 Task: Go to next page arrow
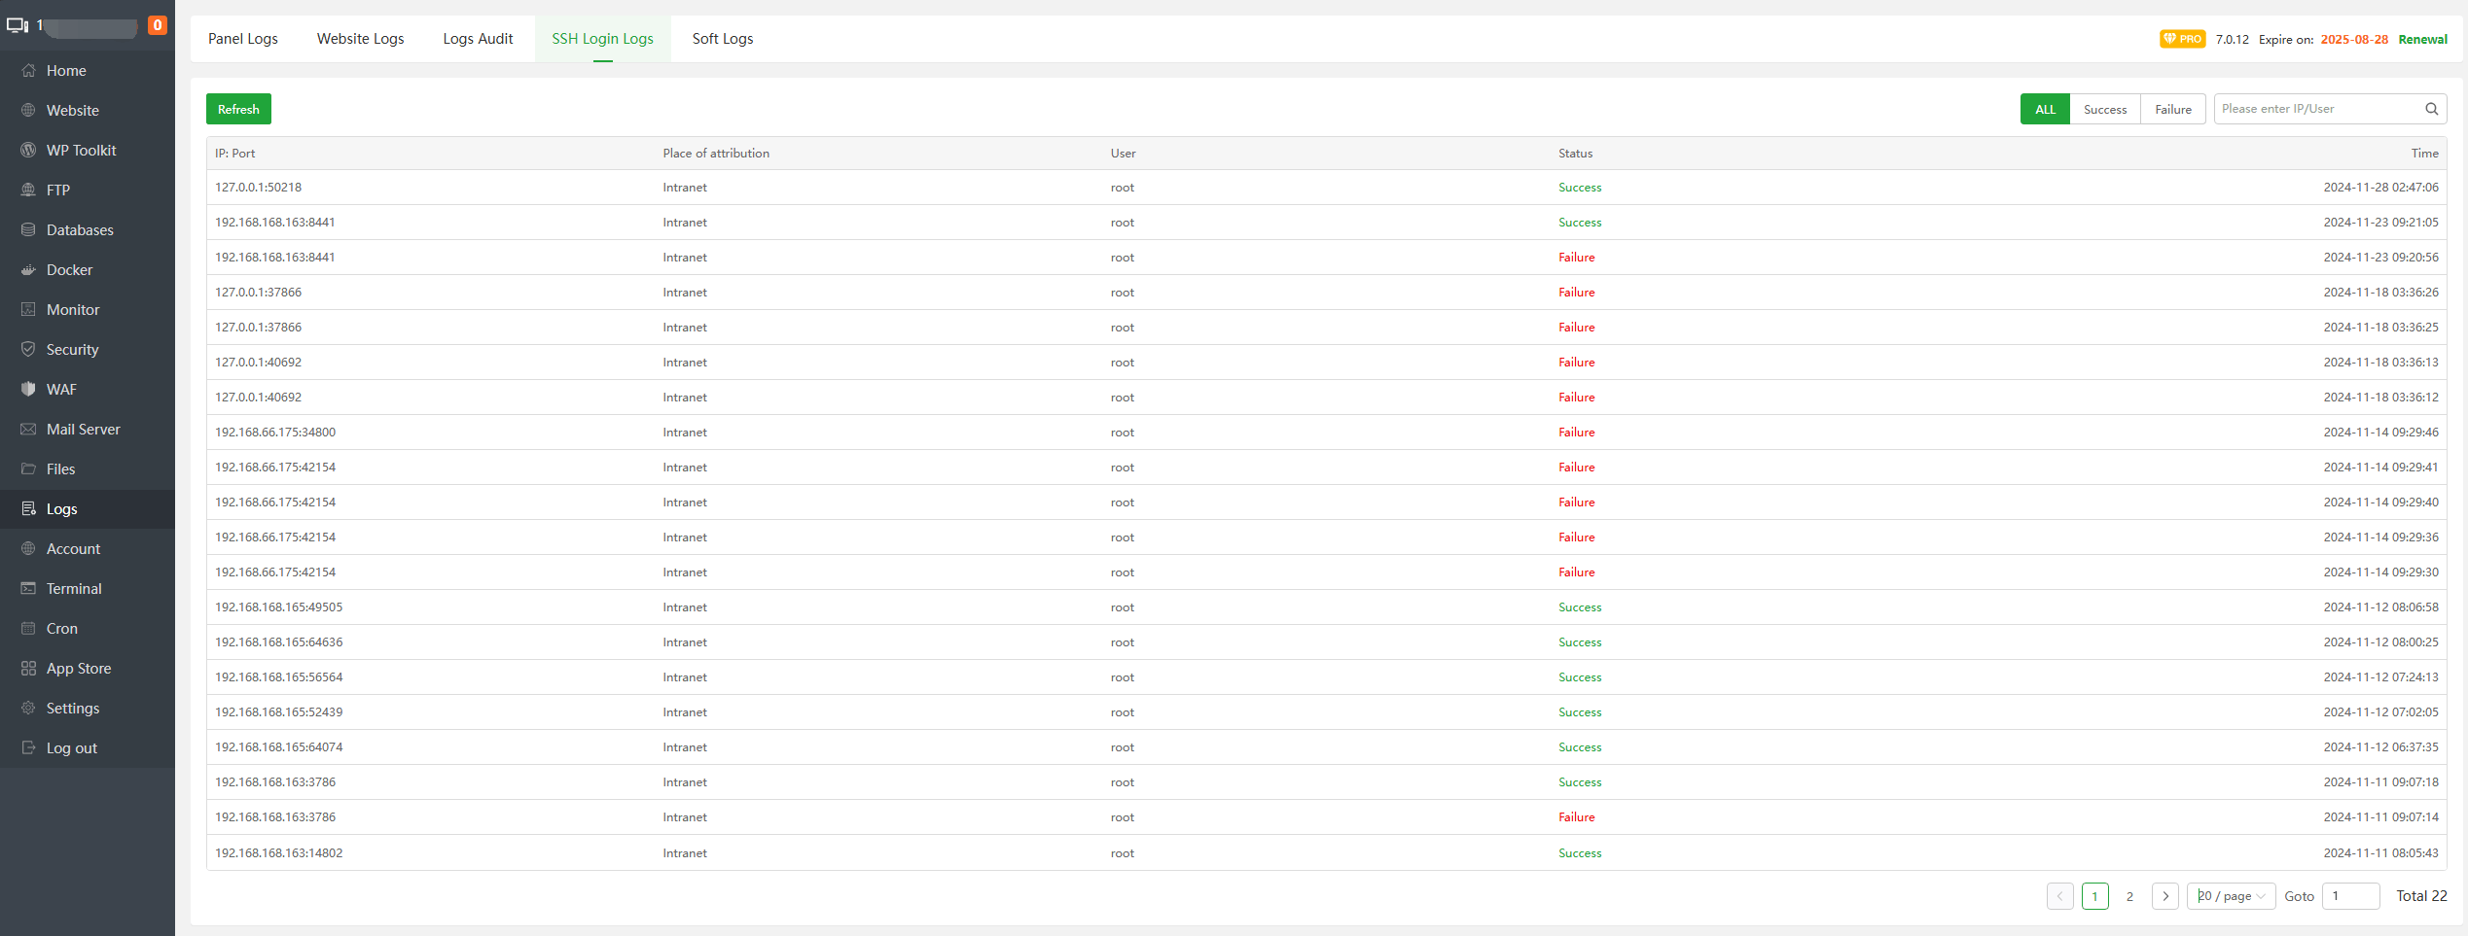point(2164,896)
